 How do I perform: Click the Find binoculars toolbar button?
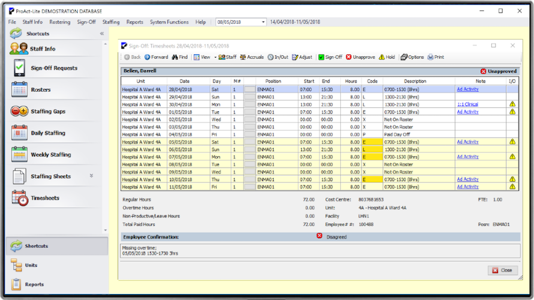point(179,57)
